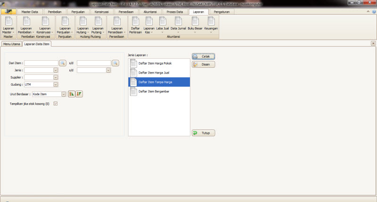Open the Buku Besar report icon
This screenshot has width=377, height=202.
pos(195,25)
